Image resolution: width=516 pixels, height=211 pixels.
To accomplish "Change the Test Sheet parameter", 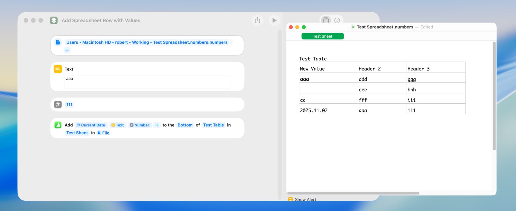I will click(x=77, y=133).
